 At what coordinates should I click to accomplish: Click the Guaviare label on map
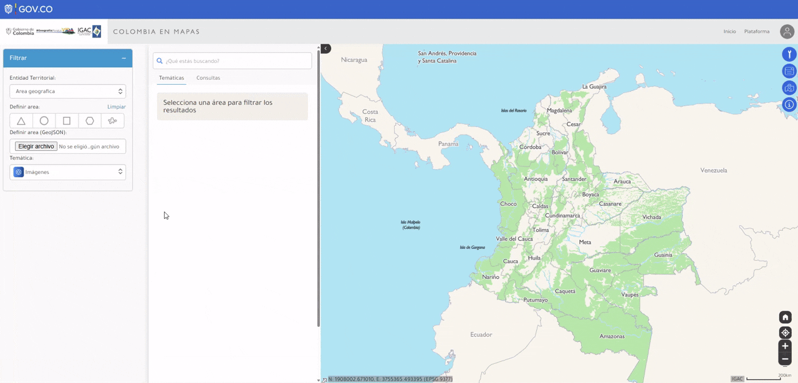[600, 270]
